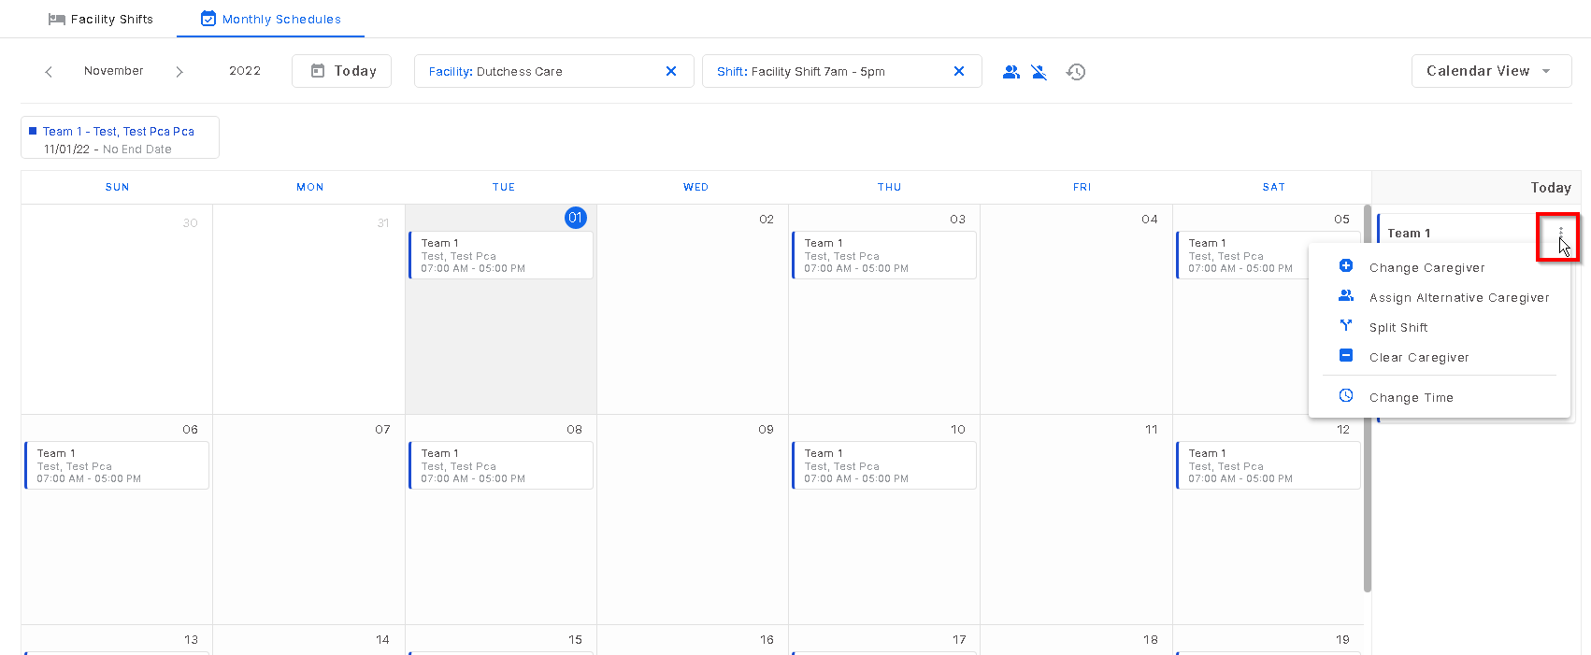Open the Facility Shifts tab
1591x655 pixels.
click(x=100, y=19)
